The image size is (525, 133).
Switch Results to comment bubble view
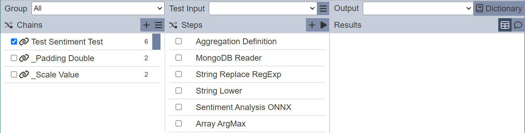(x=518, y=25)
